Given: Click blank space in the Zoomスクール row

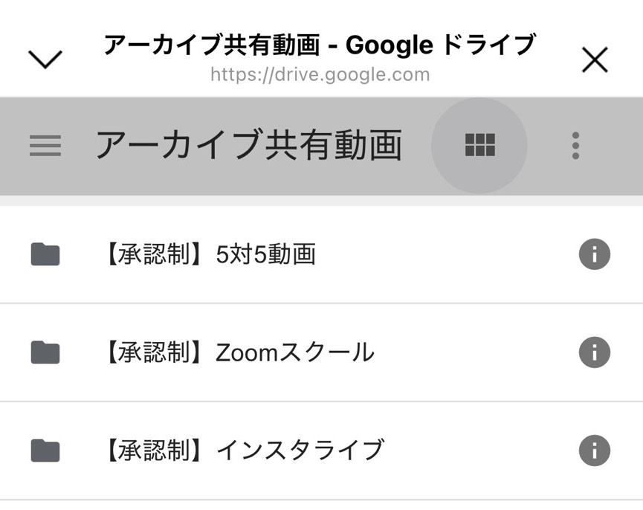Looking at the screenshot, I should click(x=476, y=352).
